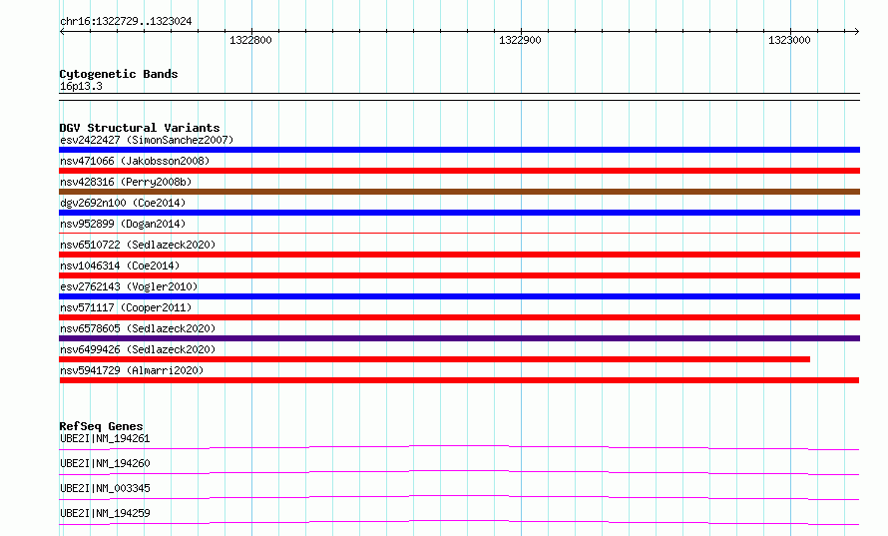The image size is (888, 536).
Task: Click the 16p13.3 band label
Action: tap(81, 86)
